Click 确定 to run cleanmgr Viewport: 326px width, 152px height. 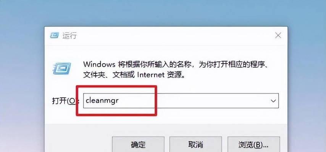138,144
